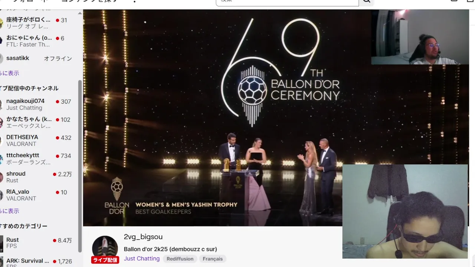
Task: Click the stream title Ballon d'or 2k25
Action: pyautogui.click(x=170, y=249)
